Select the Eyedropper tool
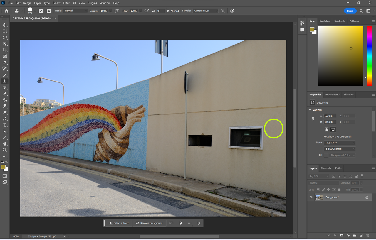Viewport: 376px width, 240px height. [x=4, y=62]
